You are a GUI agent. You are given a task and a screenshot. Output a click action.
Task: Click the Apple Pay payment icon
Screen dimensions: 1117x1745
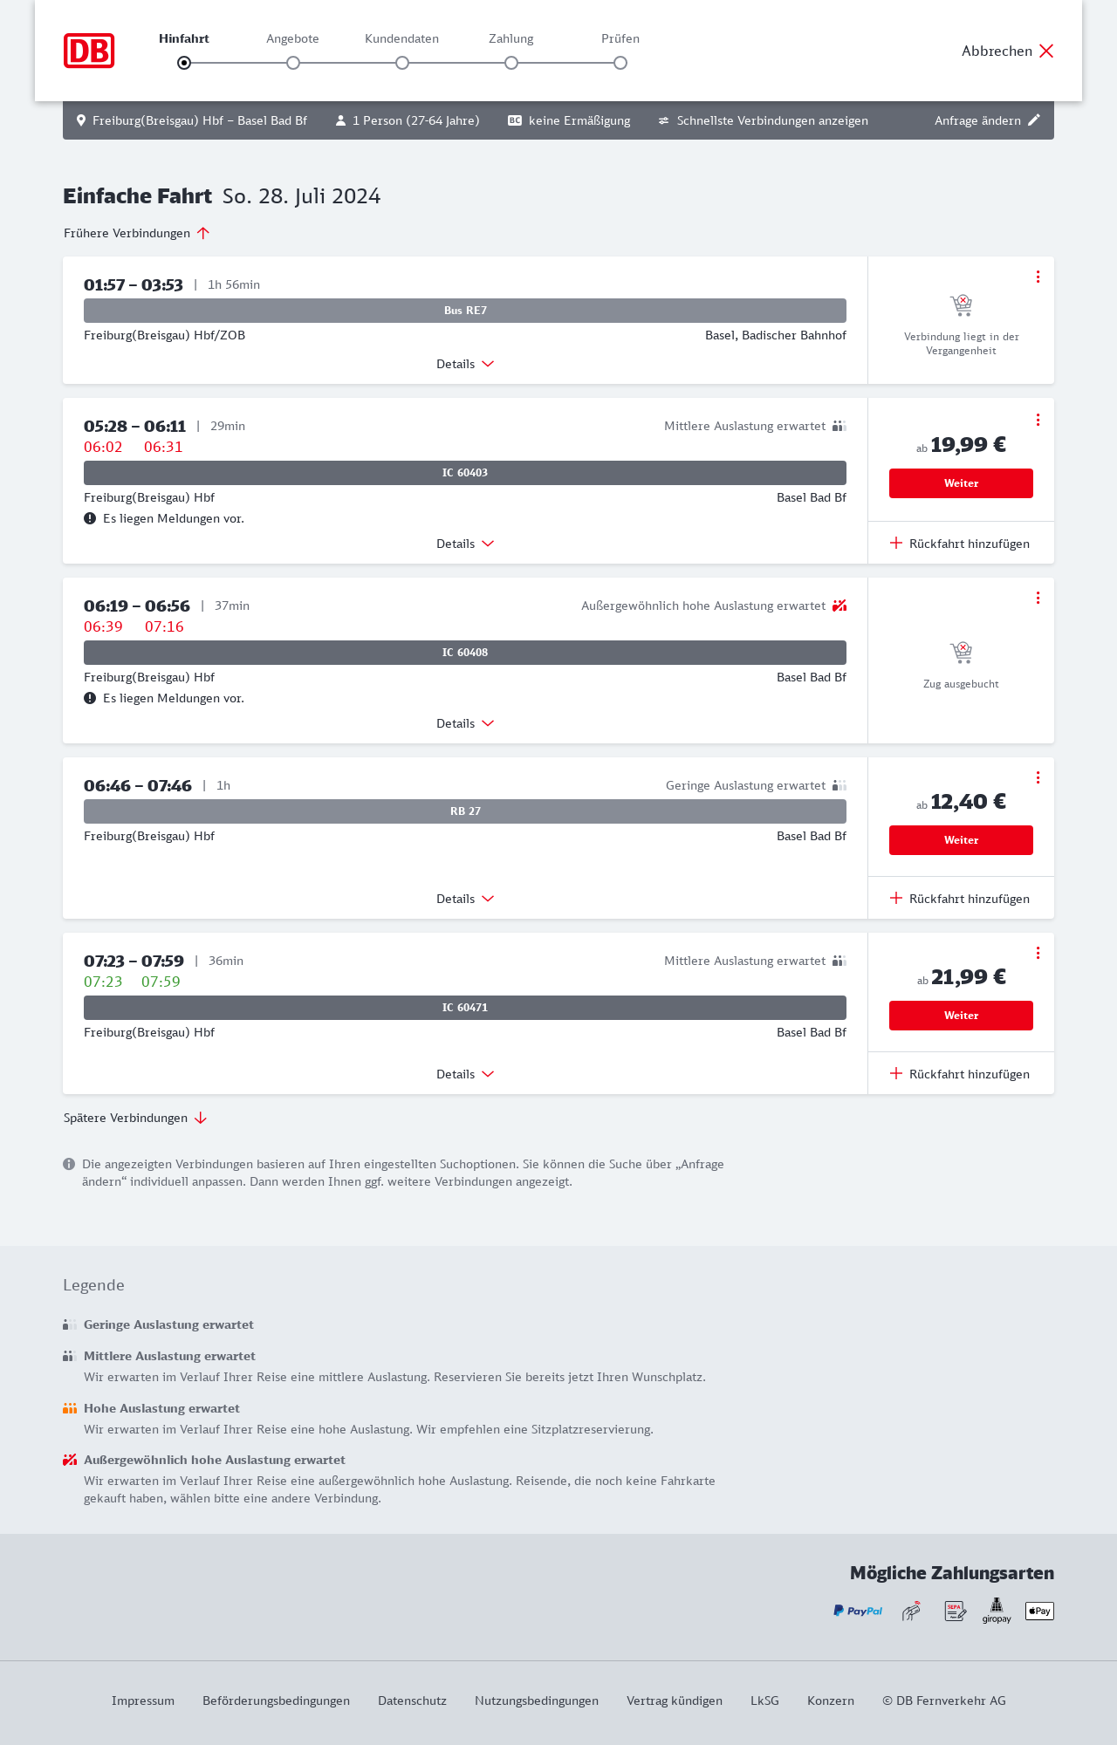click(1039, 1611)
